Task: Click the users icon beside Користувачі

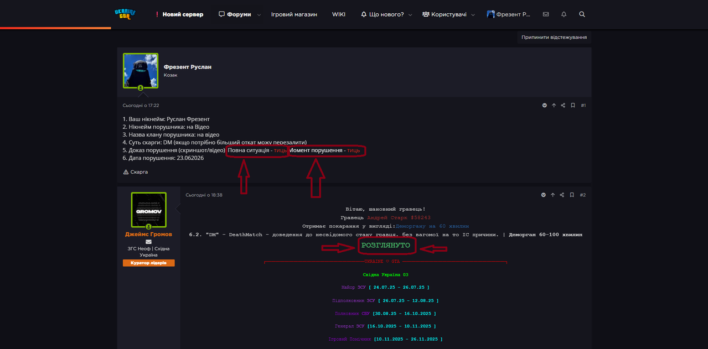Action: pos(426,14)
